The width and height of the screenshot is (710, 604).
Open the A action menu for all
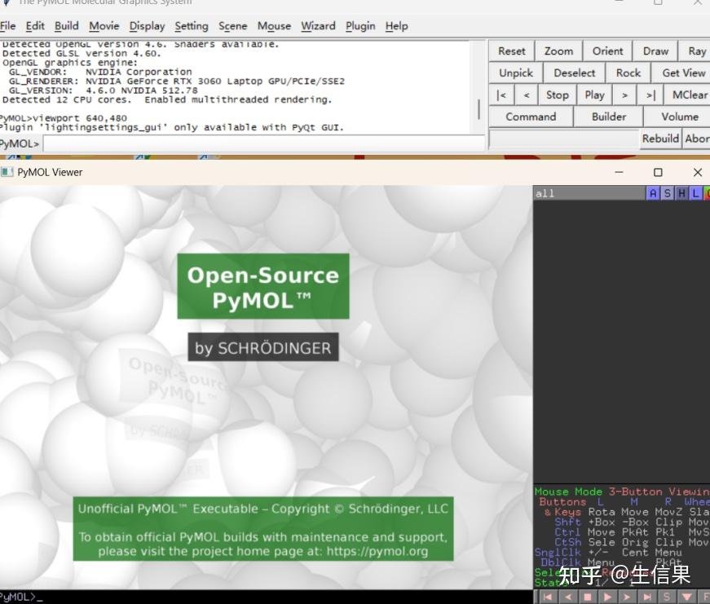click(x=652, y=193)
